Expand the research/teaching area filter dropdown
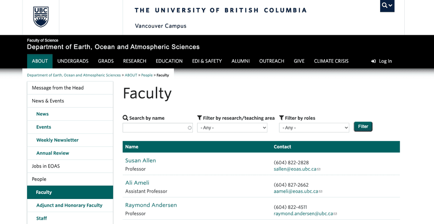This screenshot has width=434, height=224. point(232,128)
